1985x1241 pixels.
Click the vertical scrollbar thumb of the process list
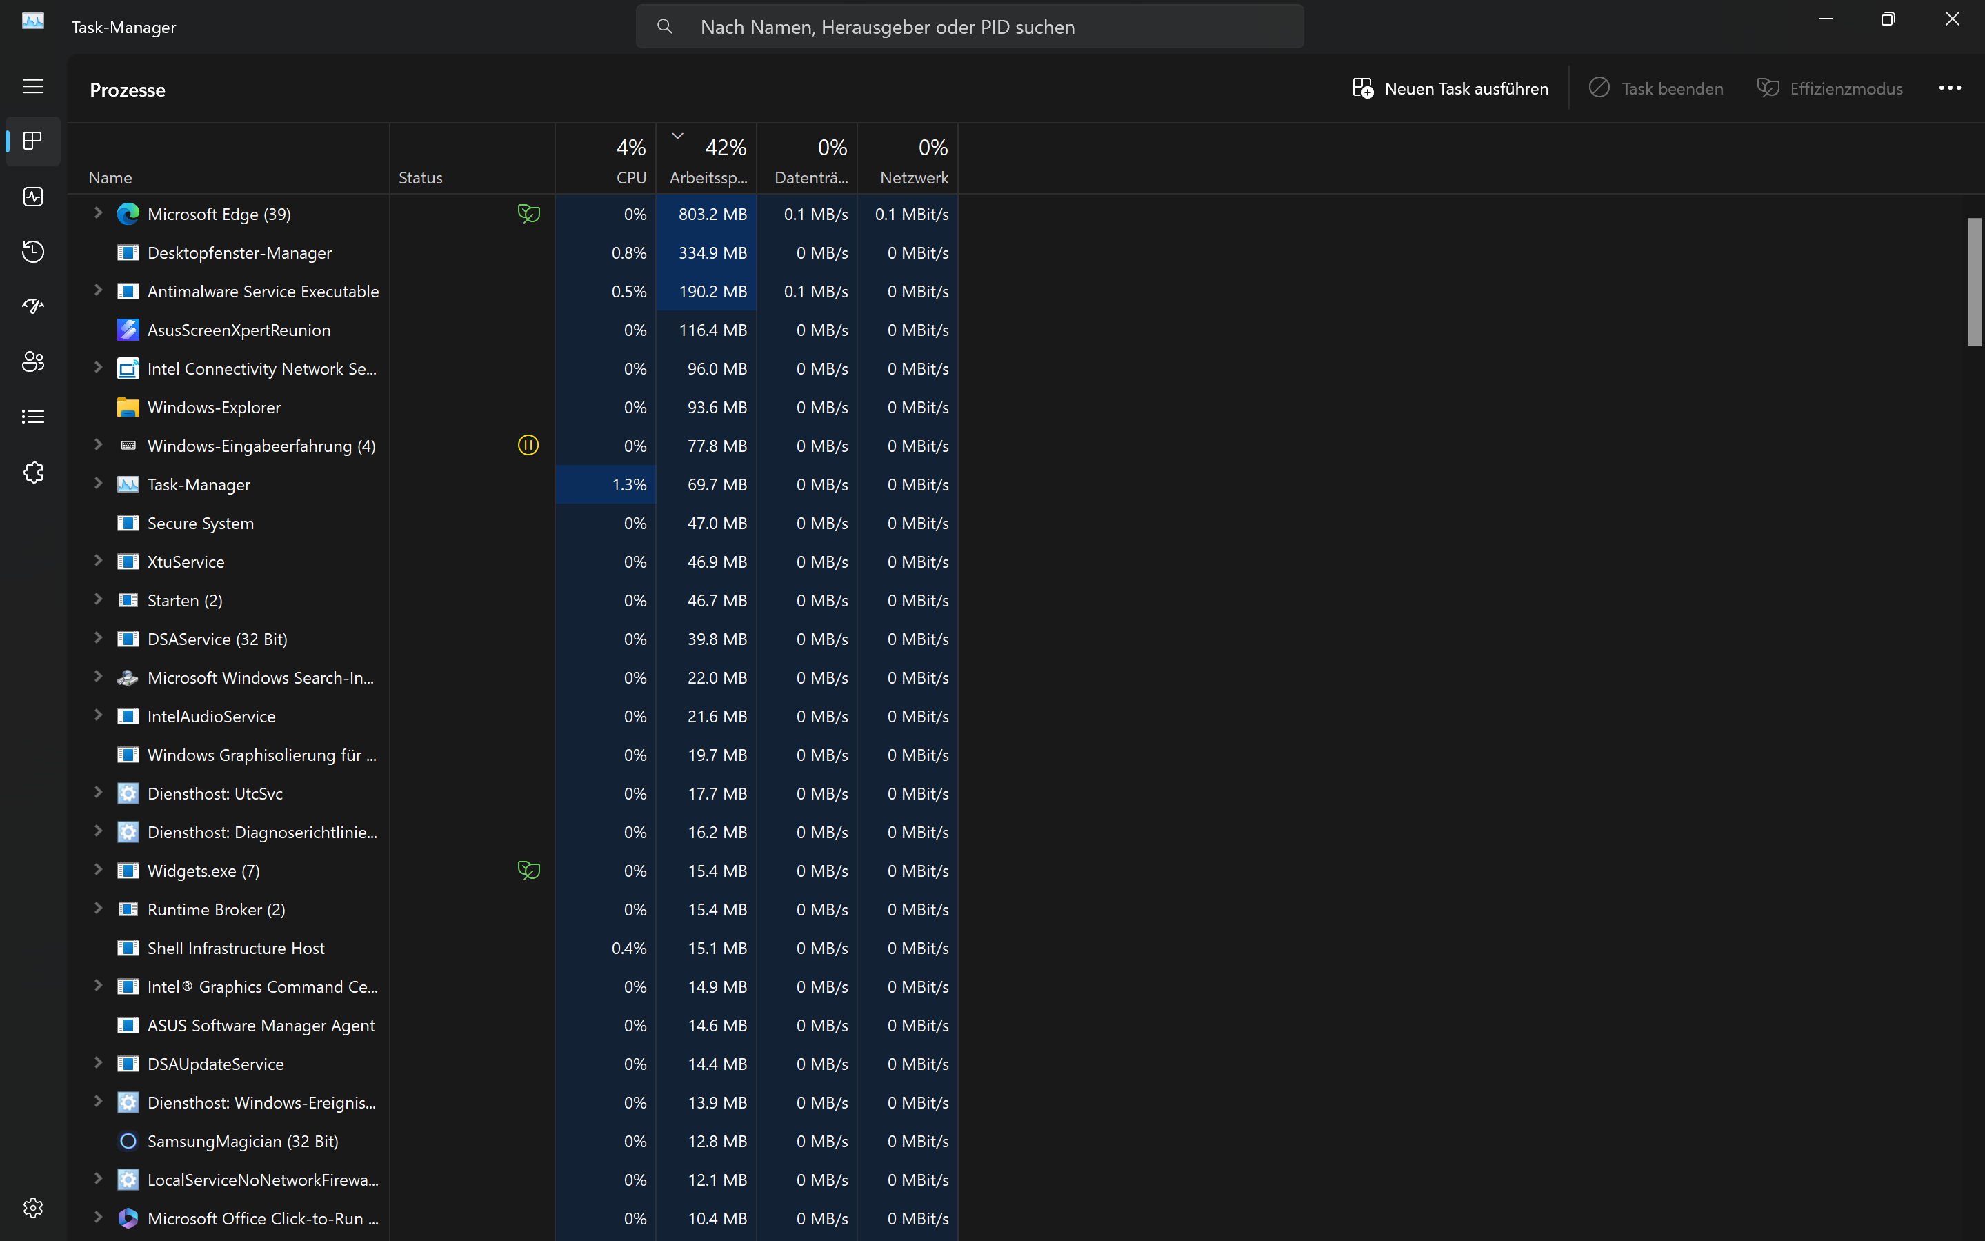point(1975,281)
